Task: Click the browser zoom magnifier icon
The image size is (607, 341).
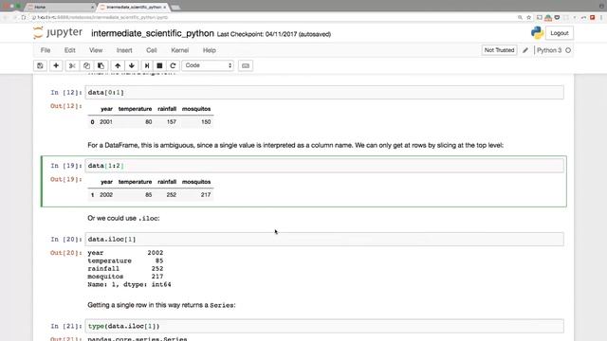Action: 520,17
